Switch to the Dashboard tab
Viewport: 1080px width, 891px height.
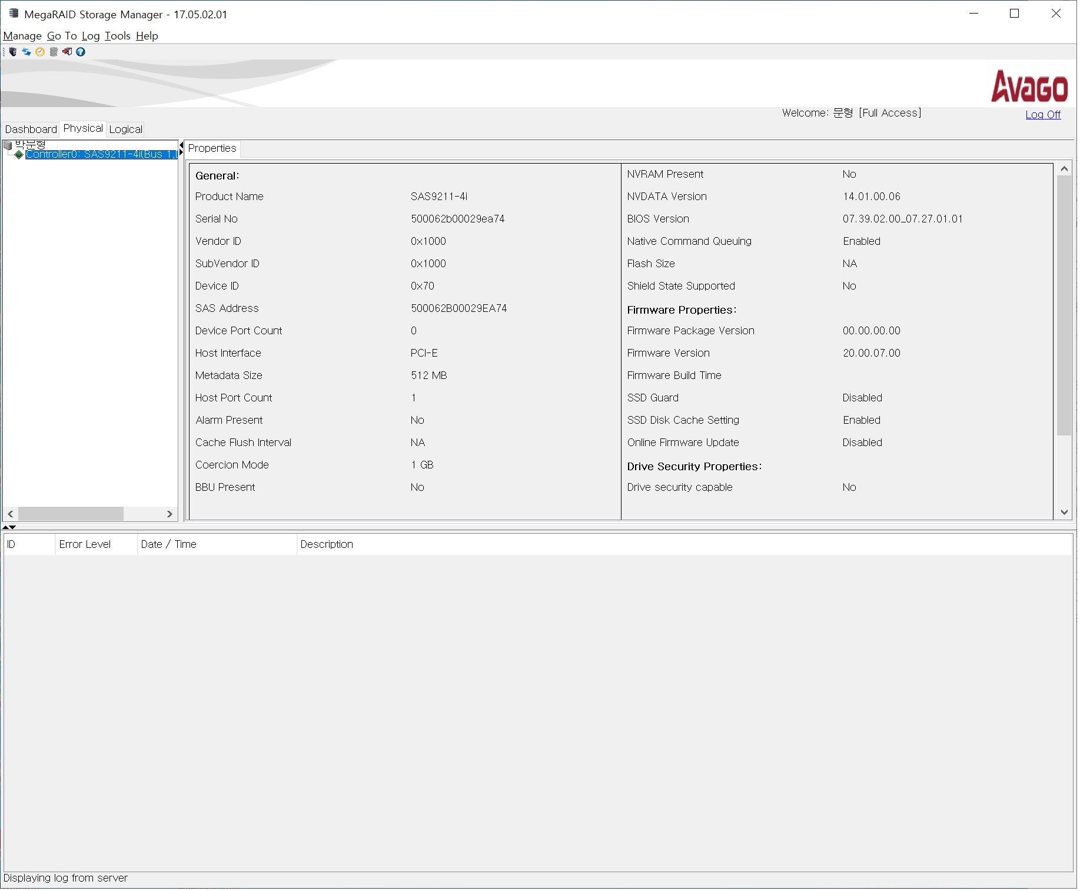pos(31,129)
